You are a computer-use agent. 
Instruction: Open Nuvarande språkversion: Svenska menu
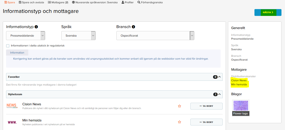95,3
